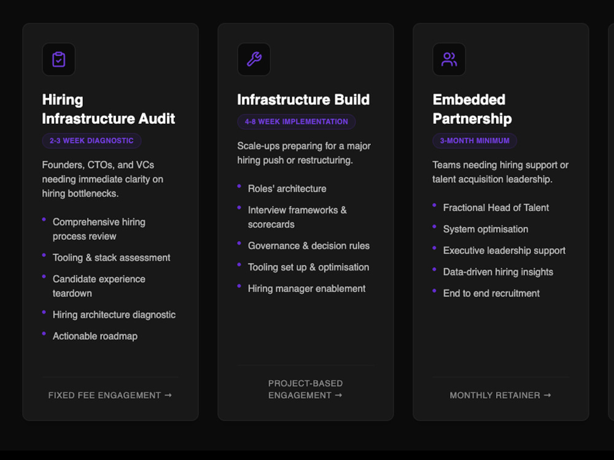Click the arrow after Fixed Fee Engagement
This screenshot has width=614, height=460.
tap(168, 395)
